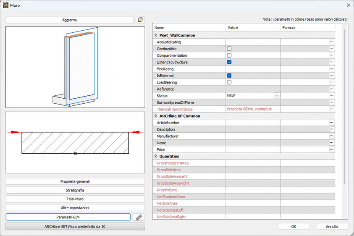Open the ellipsis button in the AcousticRating row

pos(331,42)
